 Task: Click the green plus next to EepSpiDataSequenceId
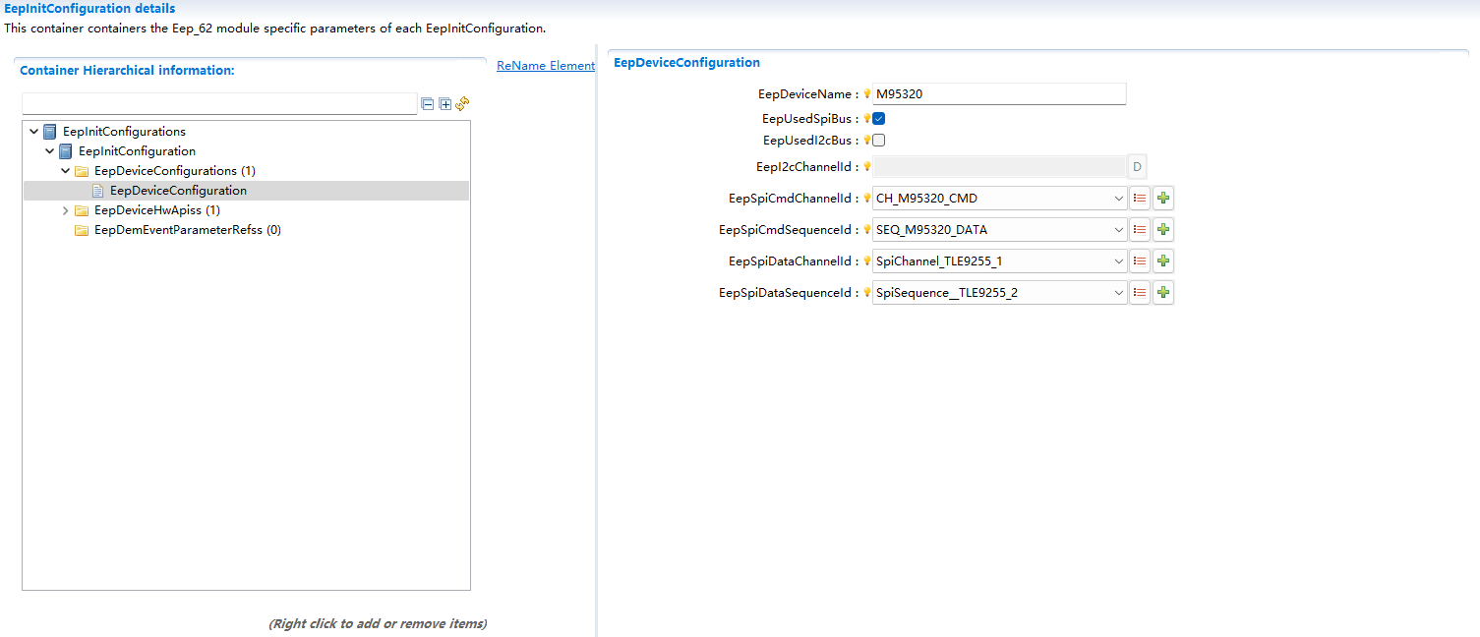(x=1163, y=293)
